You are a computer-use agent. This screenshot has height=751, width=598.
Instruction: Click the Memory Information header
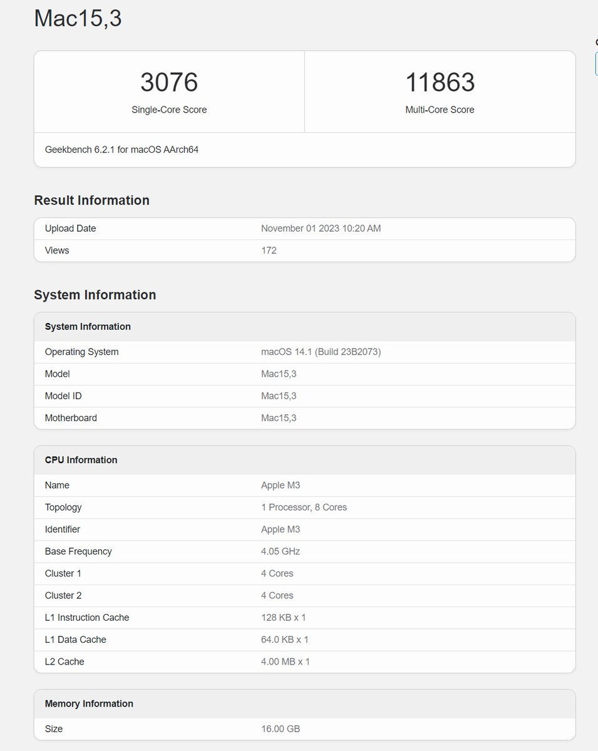[89, 703]
